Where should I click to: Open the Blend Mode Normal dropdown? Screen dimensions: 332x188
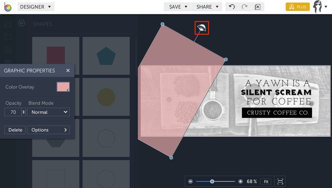pos(49,112)
